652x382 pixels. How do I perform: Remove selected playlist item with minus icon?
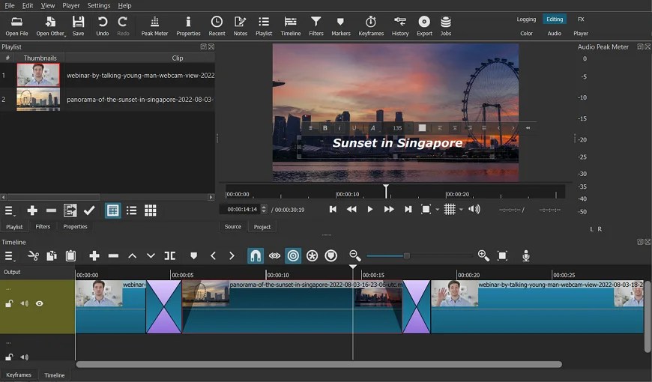51,210
